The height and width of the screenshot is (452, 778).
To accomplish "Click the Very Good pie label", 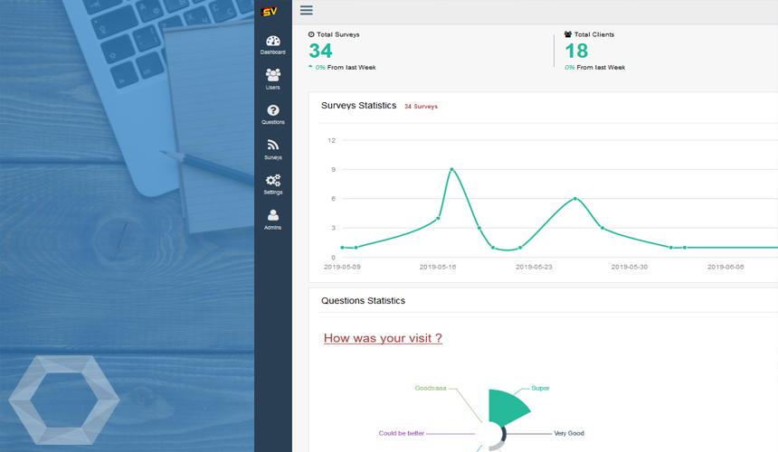I will (x=569, y=433).
